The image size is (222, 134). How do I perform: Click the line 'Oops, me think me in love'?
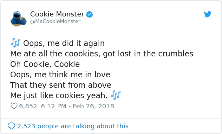[x=60, y=74]
